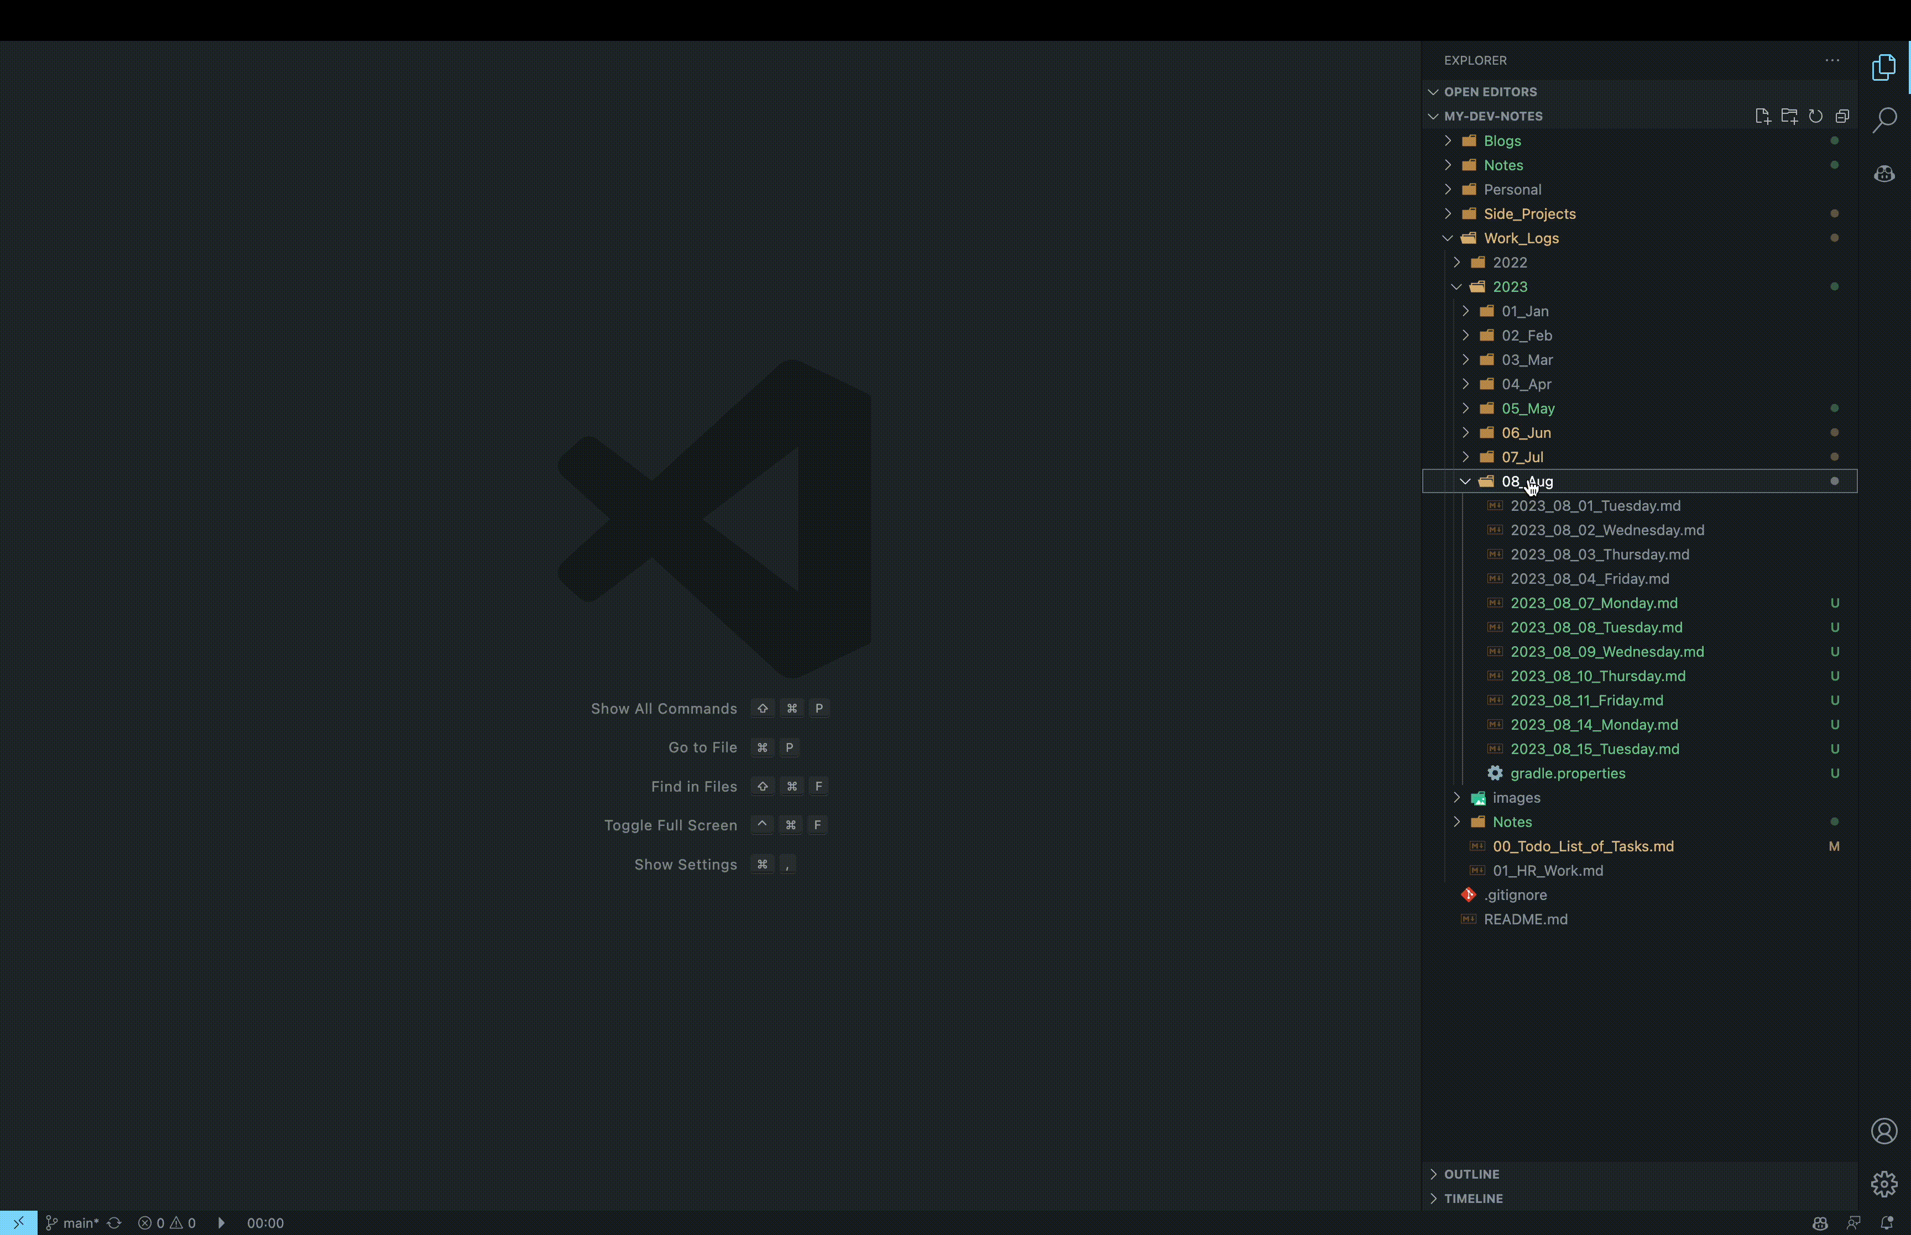Refresh the explorer file tree
The height and width of the screenshot is (1235, 1911).
tap(1815, 116)
